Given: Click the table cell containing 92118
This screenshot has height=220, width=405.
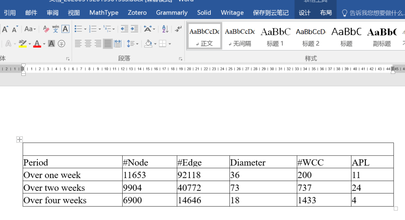Looking at the screenshot, I should coord(203,175).
